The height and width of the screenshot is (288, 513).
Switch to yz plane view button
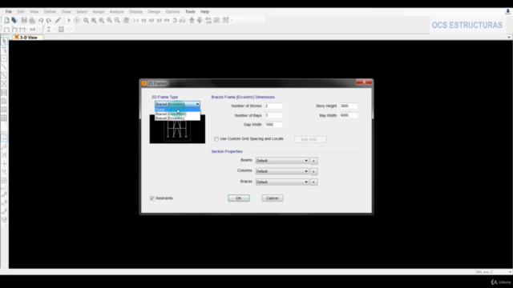tap(160, 20)
